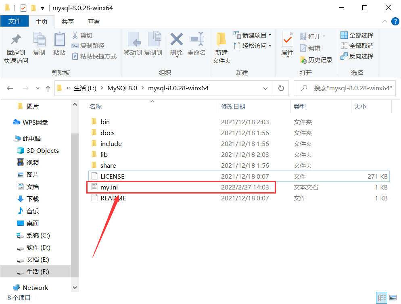Click the navigation pane scroll down arrow
The height and width of the screenshot is (304, 401).
[x=75, y=287]
